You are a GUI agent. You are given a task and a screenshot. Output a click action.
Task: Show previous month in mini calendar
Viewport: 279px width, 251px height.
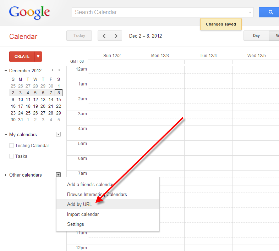tap(53, 71)
